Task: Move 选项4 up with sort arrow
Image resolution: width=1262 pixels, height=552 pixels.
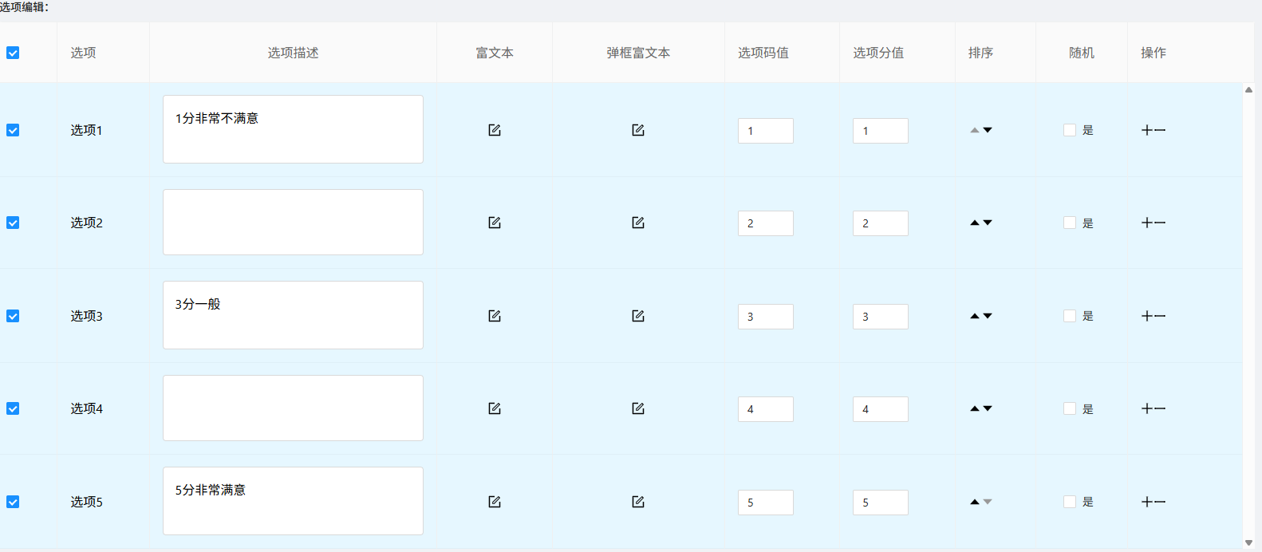Action: [x=975, y=408]
